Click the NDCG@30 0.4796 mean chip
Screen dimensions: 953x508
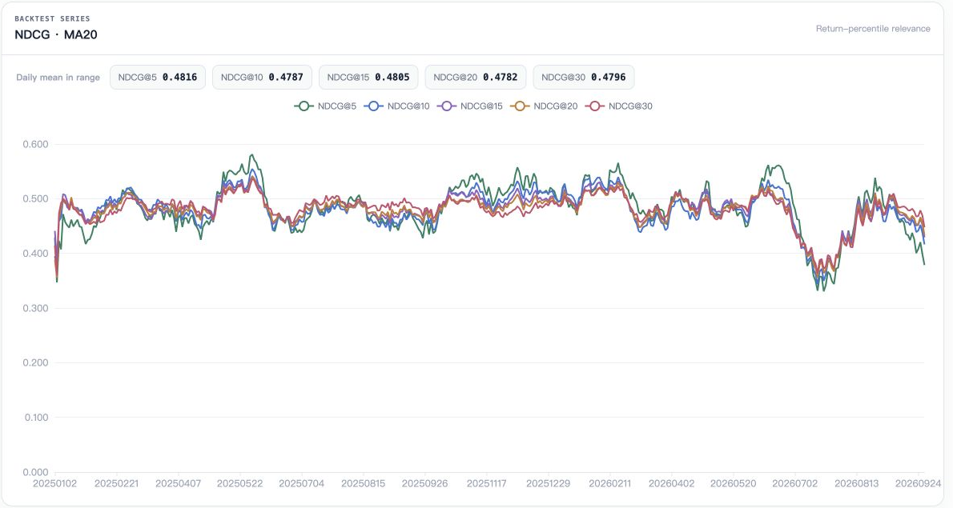(x=584, y=77)
